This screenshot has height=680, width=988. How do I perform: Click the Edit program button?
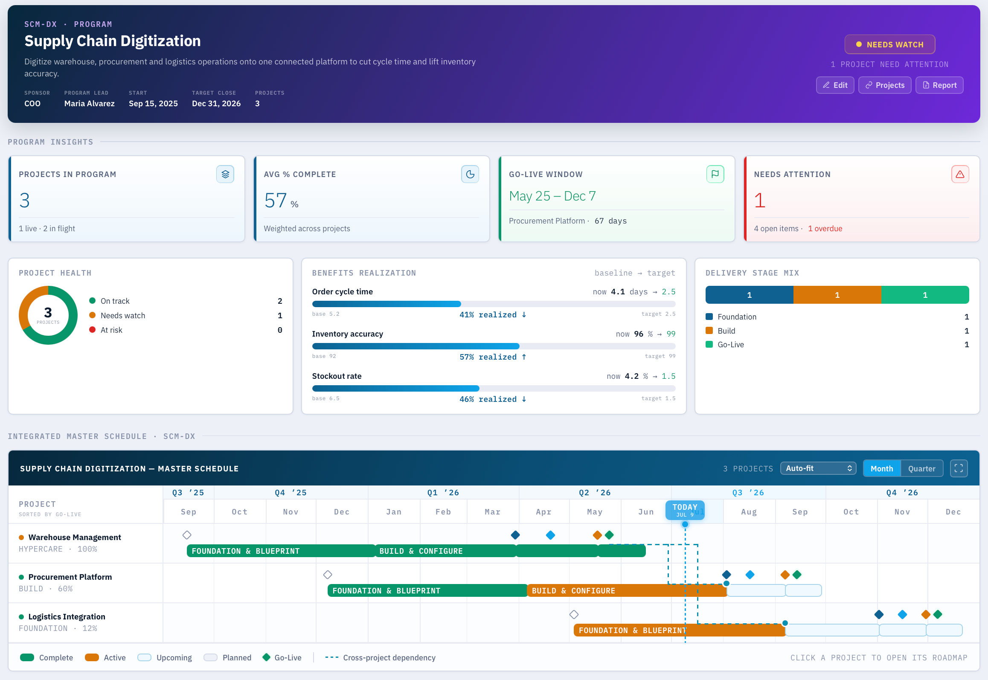click(x=835, y=85)
